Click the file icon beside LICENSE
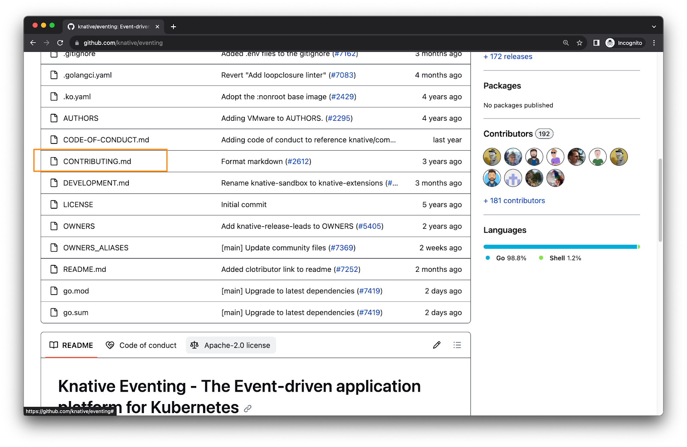 54,205
